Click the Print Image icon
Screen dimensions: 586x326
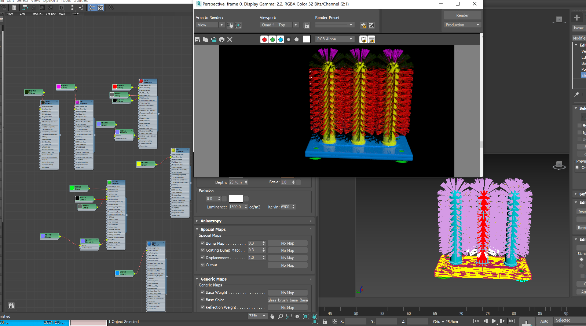[222, 40]
